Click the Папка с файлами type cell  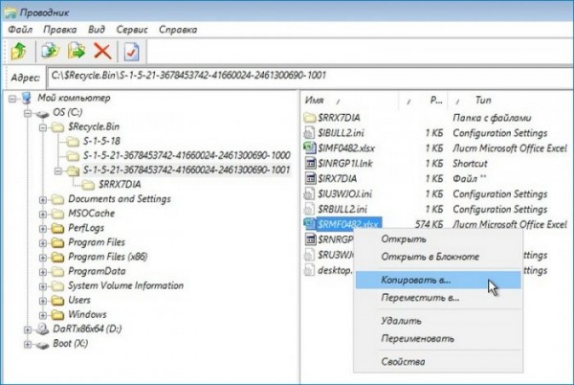point(492,118)
